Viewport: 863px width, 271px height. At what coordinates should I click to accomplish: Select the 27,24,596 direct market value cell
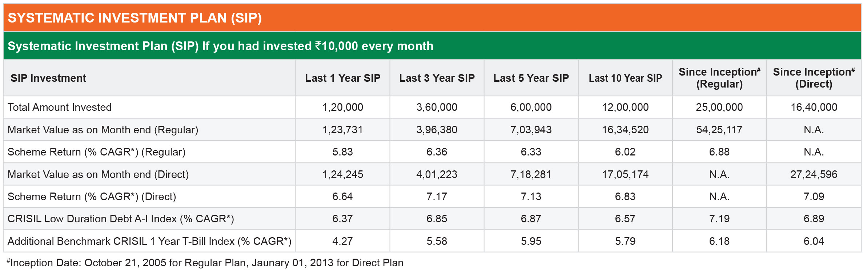(x=814, y=174)
